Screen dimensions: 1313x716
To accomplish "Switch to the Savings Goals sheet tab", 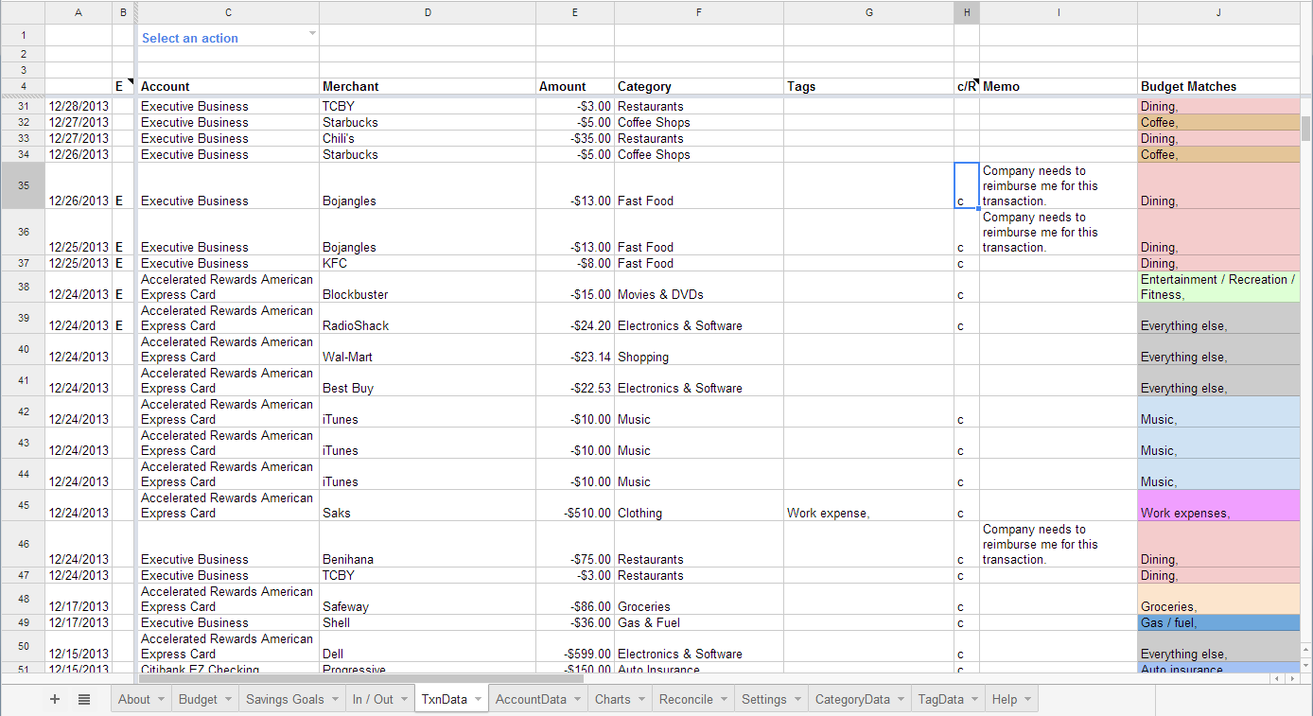I will coord(285,700).
